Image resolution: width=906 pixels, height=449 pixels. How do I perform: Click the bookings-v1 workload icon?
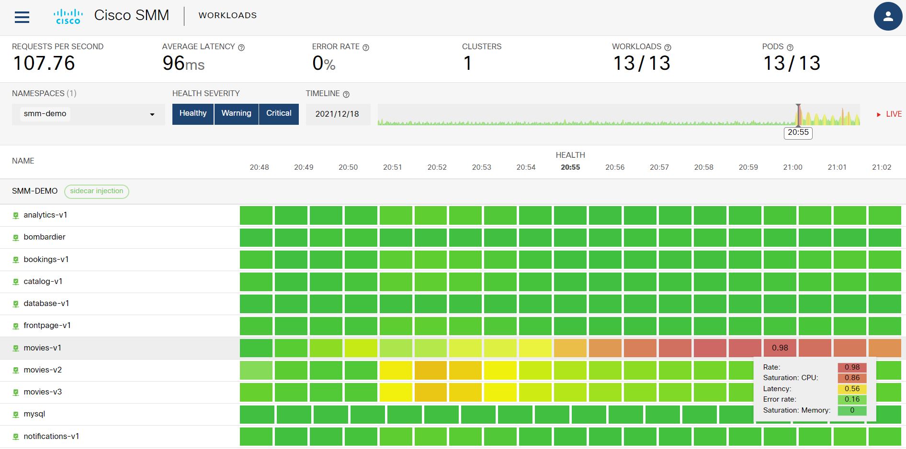[x=16, y=260]
